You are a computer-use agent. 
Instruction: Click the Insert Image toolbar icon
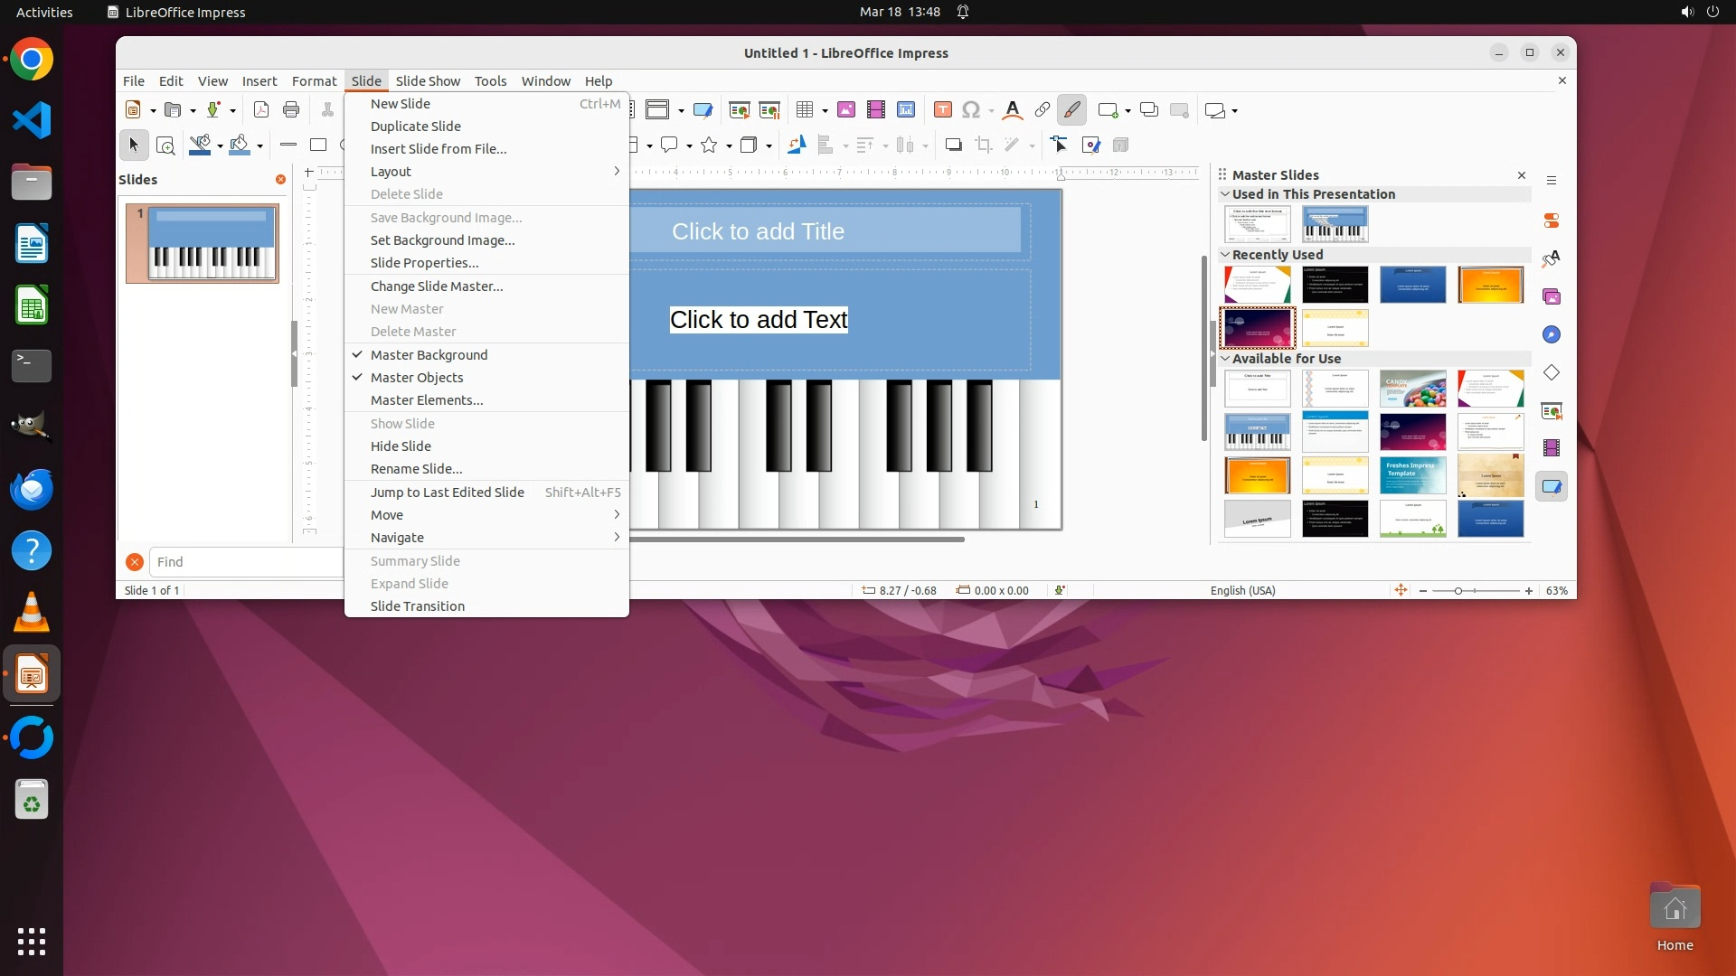pyautogui.click(x=846, y=110)
